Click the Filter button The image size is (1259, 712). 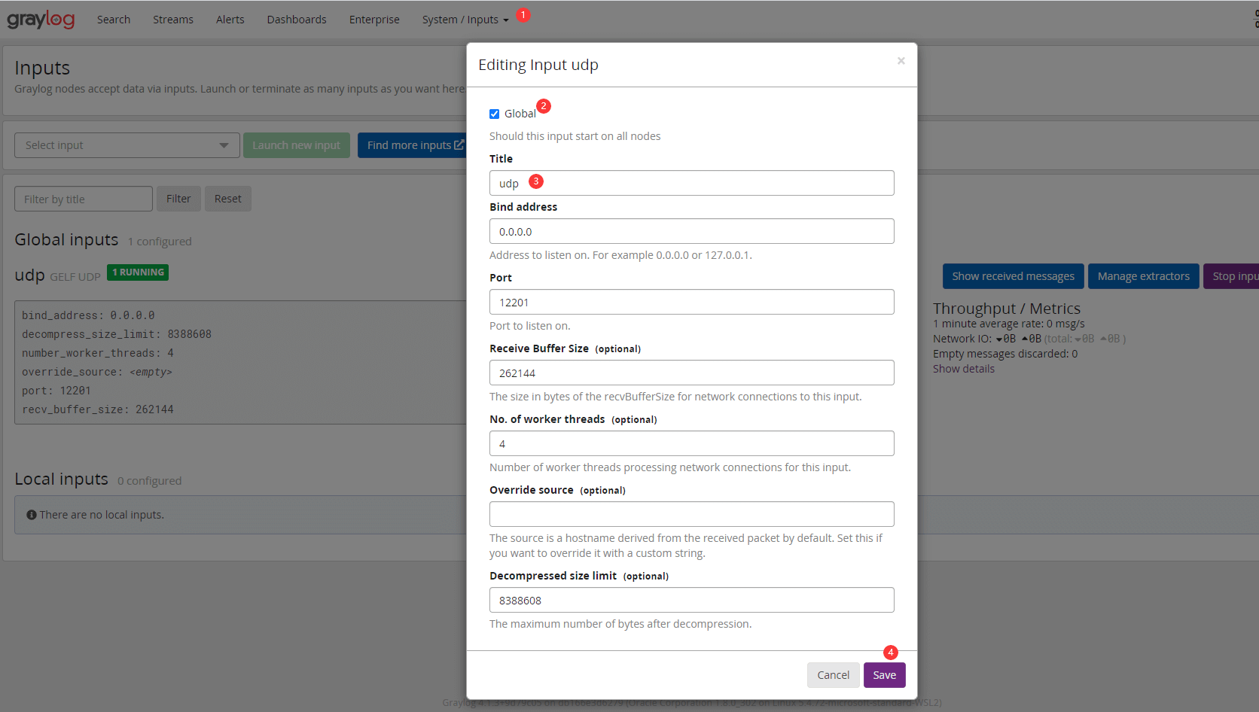[178, 199]
